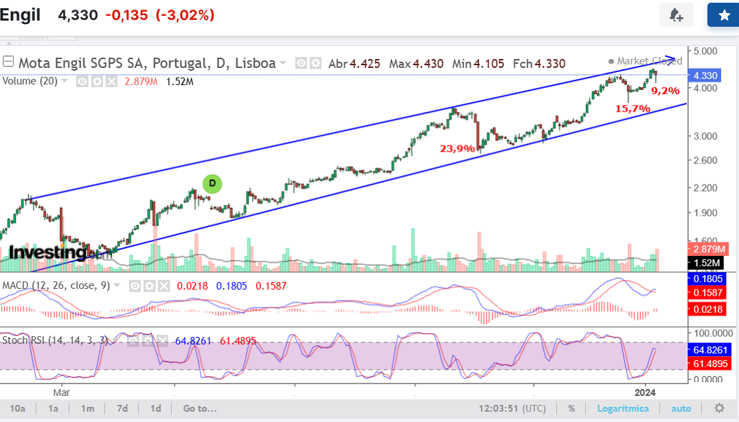739x422 pixels.
Task: Hide the Volume indicator with eye icon
Action: pyautogui.click(x=82, y=82)
